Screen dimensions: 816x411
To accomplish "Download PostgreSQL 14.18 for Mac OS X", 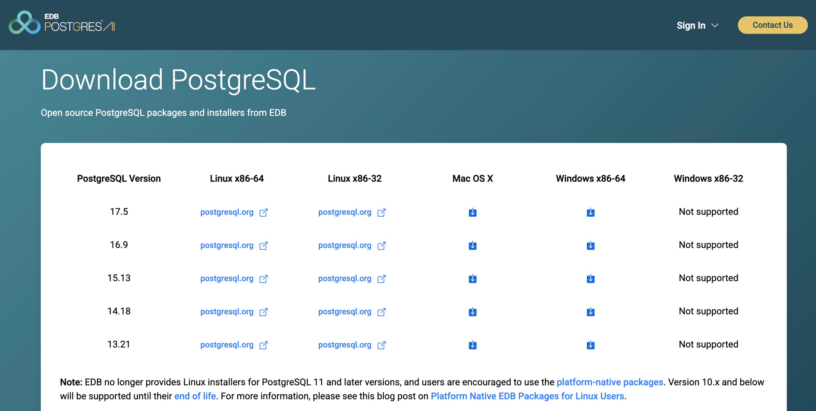I will click(x=472, y=312).
